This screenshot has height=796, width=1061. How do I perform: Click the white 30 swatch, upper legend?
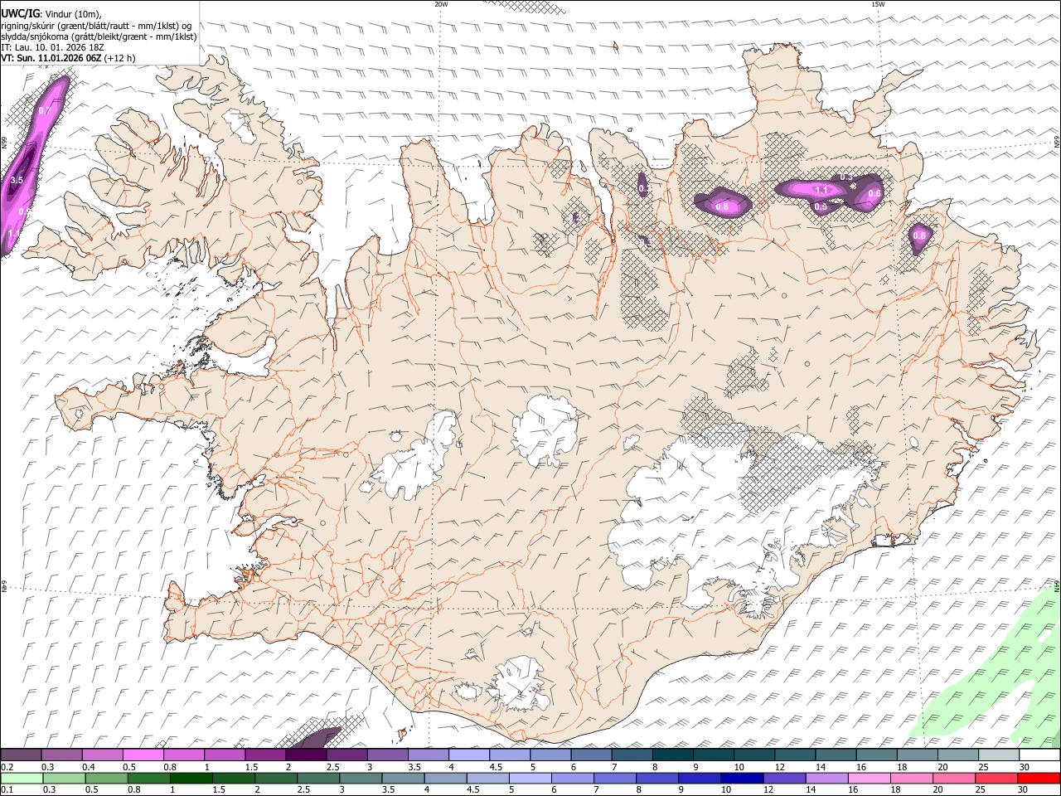1039,755
